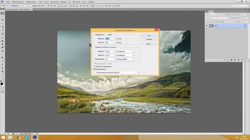Open the Справка menu
250x140 pixels.
coord(91,2)
